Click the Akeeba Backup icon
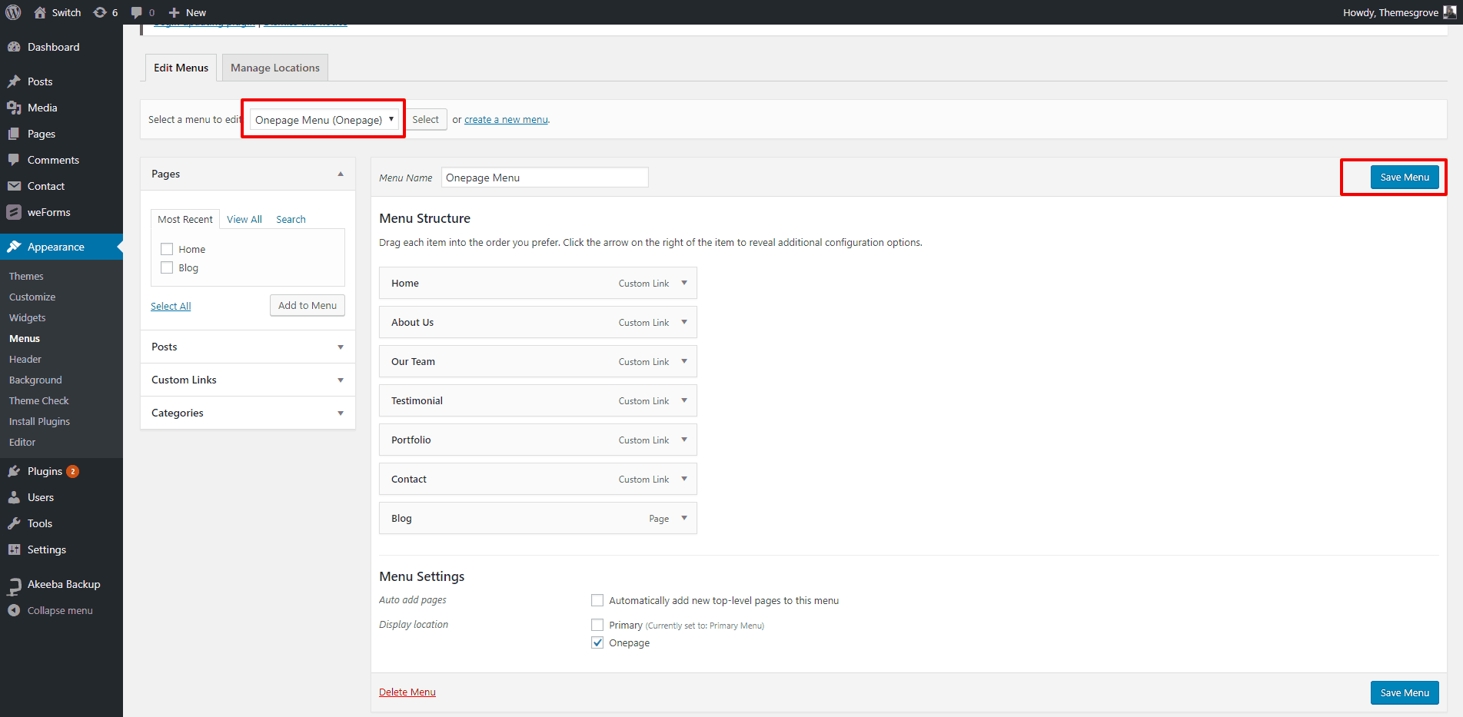 point(15,584)
